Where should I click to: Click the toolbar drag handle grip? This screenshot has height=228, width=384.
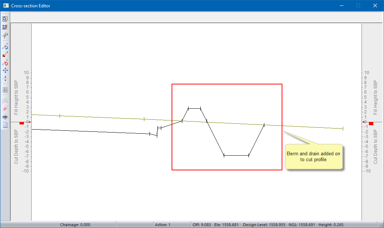point(5,13)
